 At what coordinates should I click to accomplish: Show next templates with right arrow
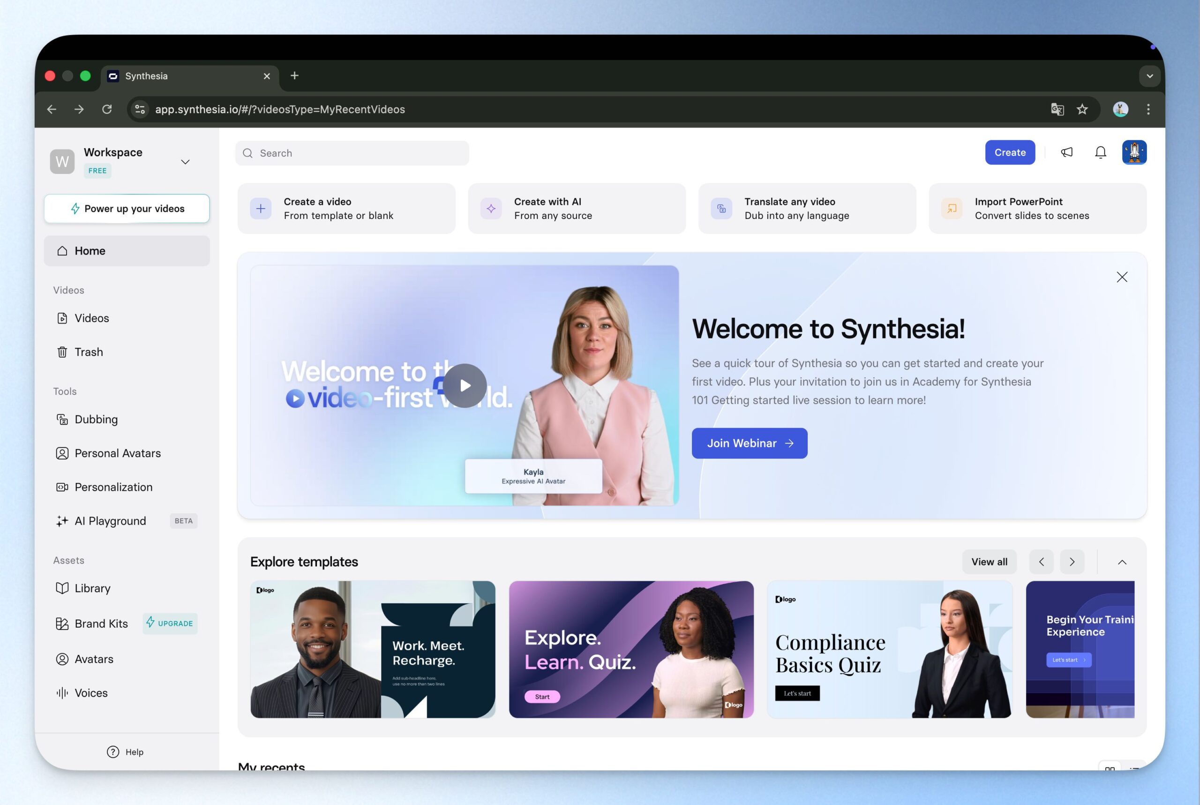(1072, 562)
